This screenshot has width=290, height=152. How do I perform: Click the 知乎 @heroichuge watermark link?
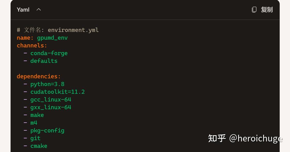(x=245, y=138)
